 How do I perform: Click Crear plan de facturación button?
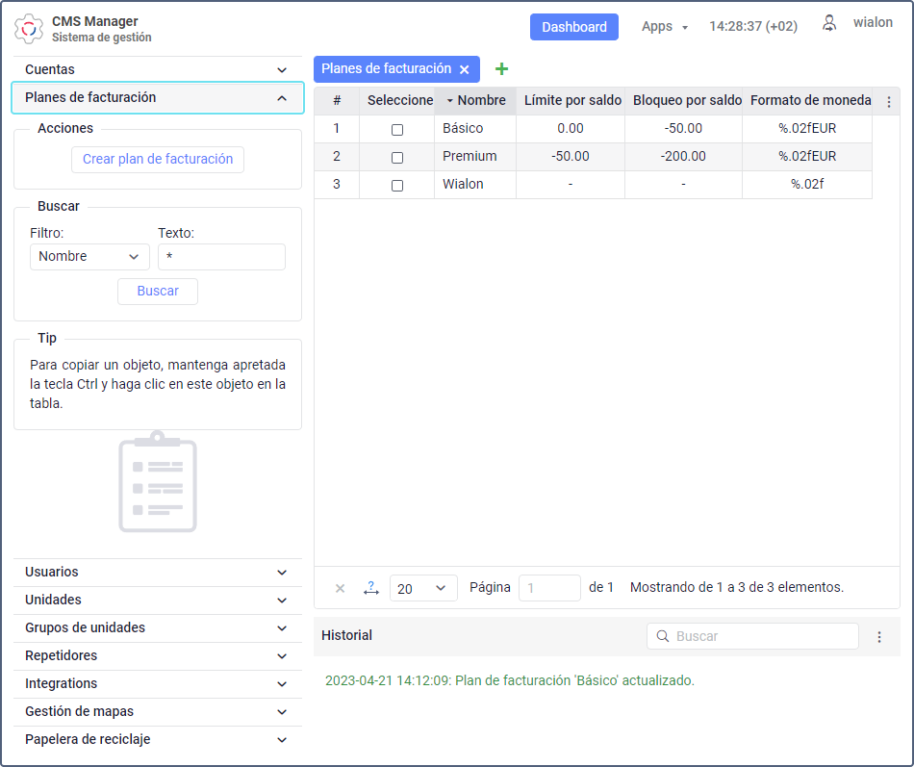click(x=158, y=160)
